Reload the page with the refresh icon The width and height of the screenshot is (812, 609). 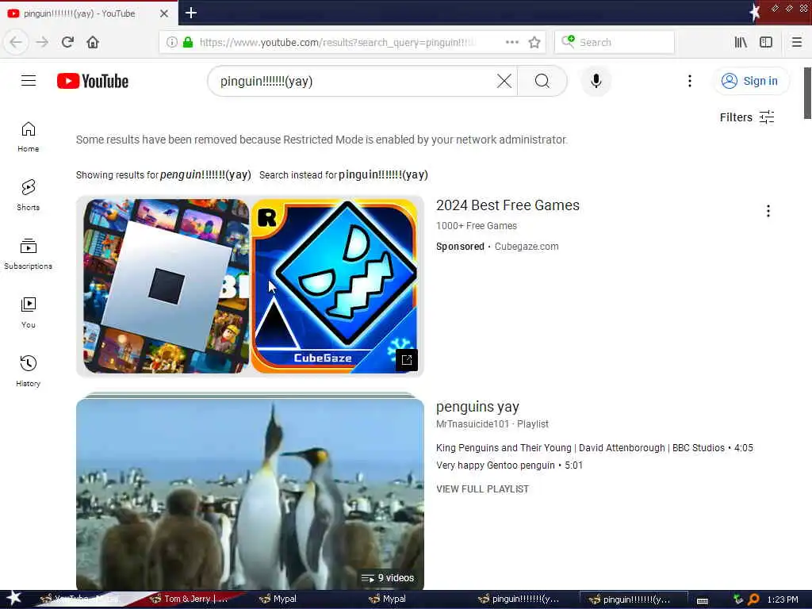tap(67, 42)
